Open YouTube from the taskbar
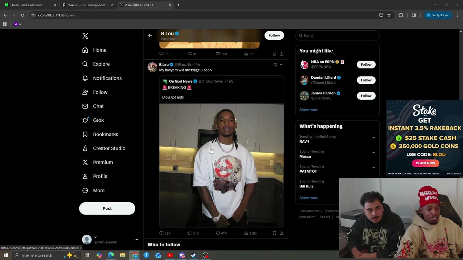 170,255
